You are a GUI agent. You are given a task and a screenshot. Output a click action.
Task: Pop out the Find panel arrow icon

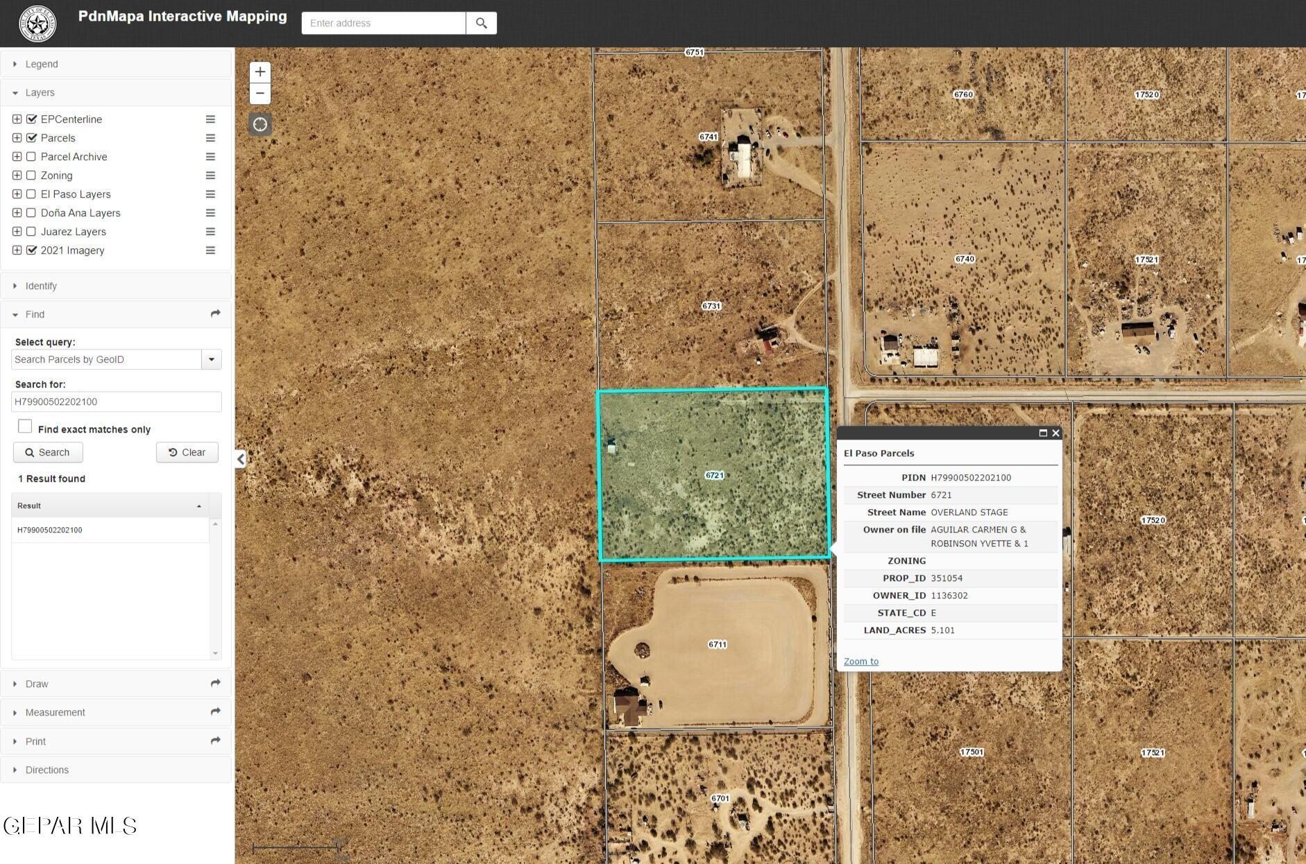215,314
